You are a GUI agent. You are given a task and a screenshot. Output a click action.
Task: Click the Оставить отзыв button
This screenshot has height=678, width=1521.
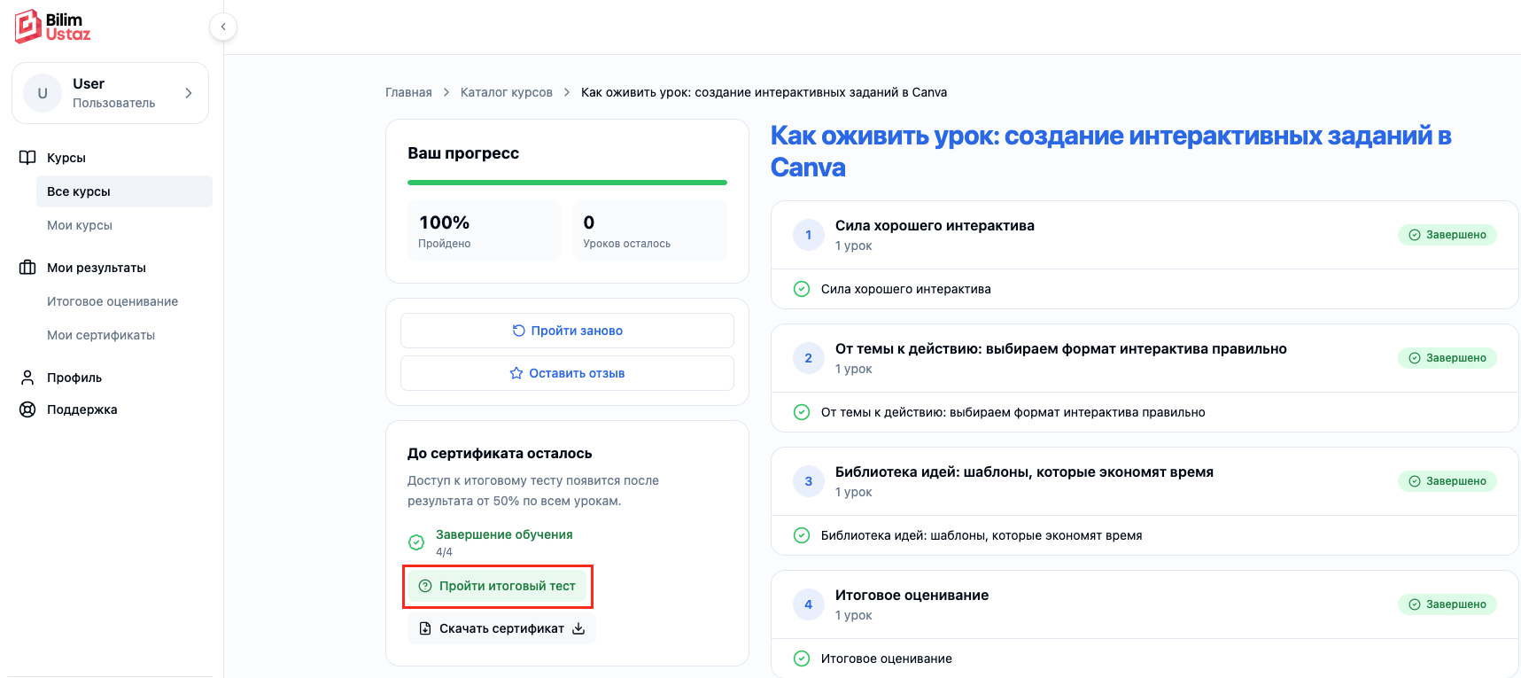tap(567, 373)
